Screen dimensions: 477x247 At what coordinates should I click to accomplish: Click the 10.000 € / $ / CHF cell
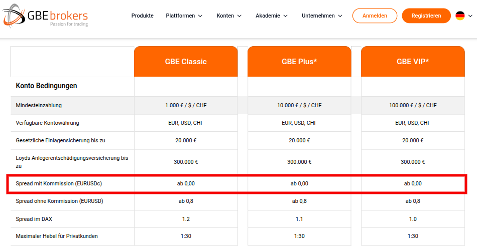point(299,105)
